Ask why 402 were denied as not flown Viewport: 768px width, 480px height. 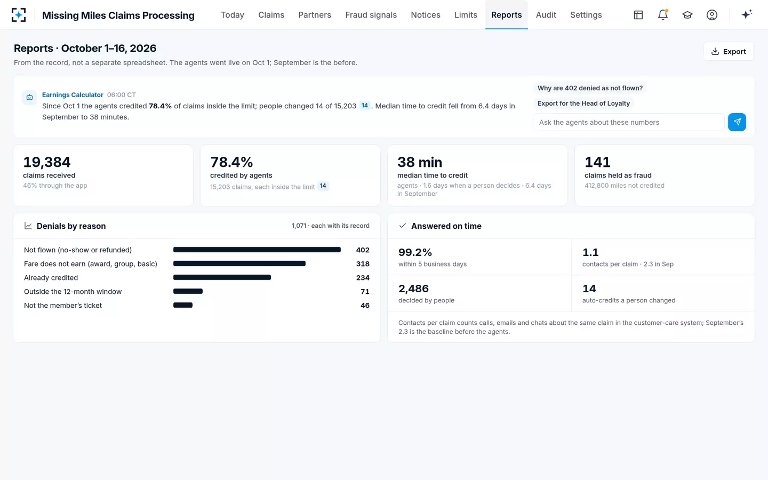point(590,88)
